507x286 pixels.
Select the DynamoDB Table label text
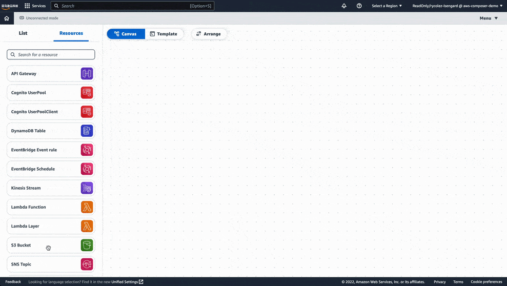pos(29,131)
